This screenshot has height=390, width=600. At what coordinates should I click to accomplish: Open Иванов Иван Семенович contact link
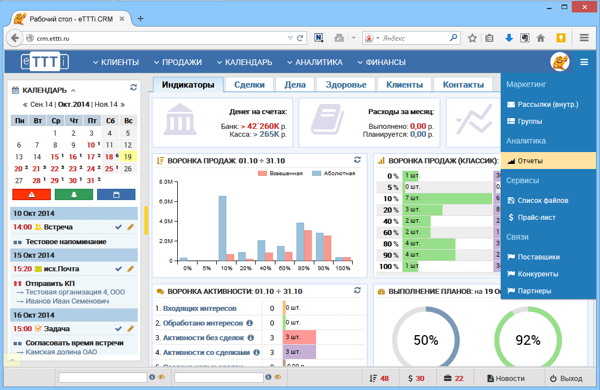(67, 301)
